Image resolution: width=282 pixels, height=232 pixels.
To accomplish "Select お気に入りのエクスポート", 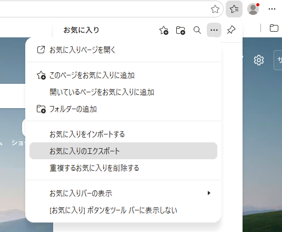I will coord(123,151).
